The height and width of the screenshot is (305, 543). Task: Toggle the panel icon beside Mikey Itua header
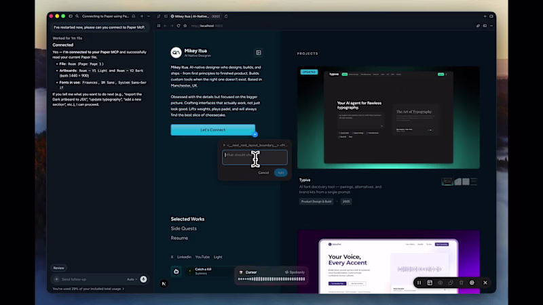259,53
